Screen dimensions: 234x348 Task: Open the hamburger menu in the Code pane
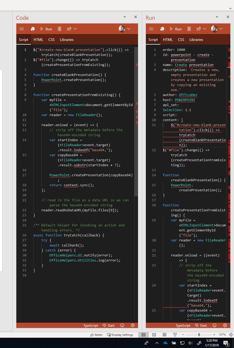pyautogui.click(x=22, y=29)
